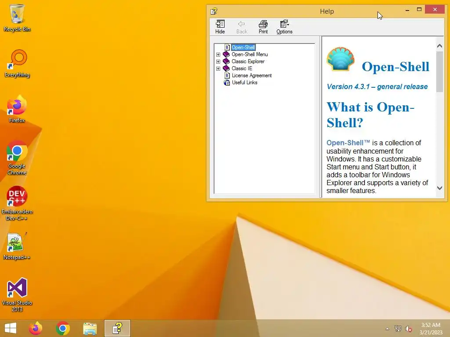450x337 pixels.
Task: Click the scroll down arrow in help content
Action: 439,188
